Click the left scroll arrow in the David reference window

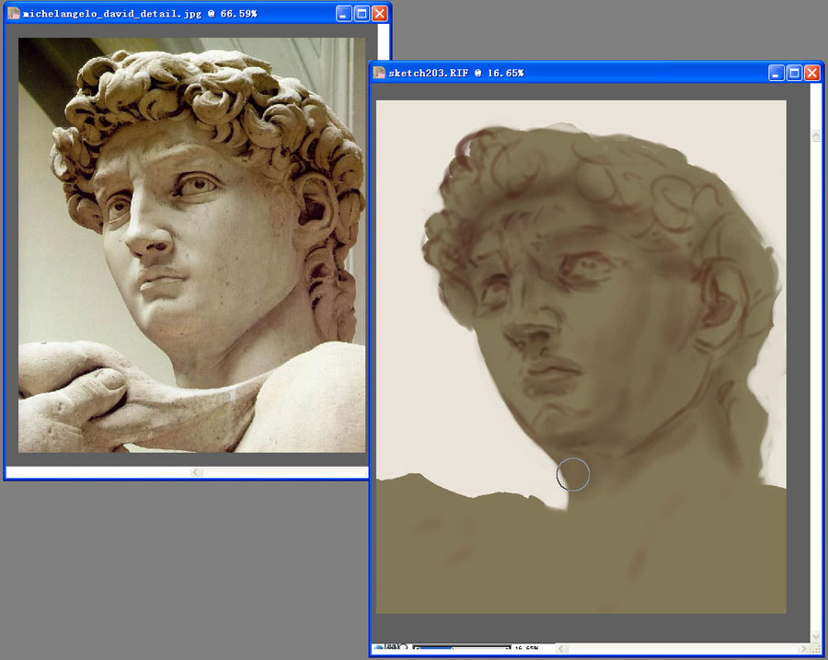(197, 472)
